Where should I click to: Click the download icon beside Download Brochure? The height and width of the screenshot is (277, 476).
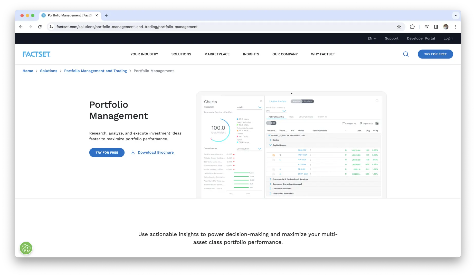coord(133,152)
